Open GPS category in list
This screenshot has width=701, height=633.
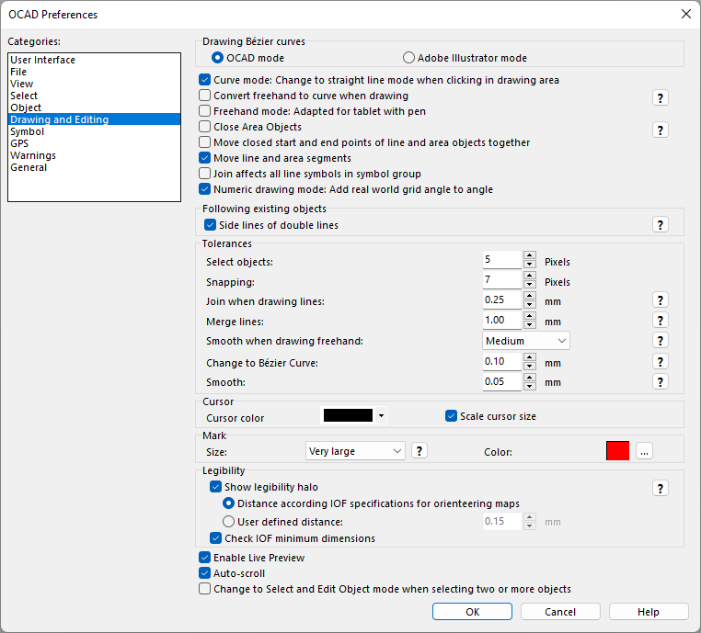pyautogui.click(x=95, y=143)
